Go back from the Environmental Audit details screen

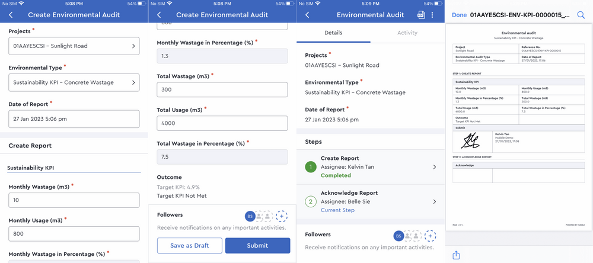[307, 15]
